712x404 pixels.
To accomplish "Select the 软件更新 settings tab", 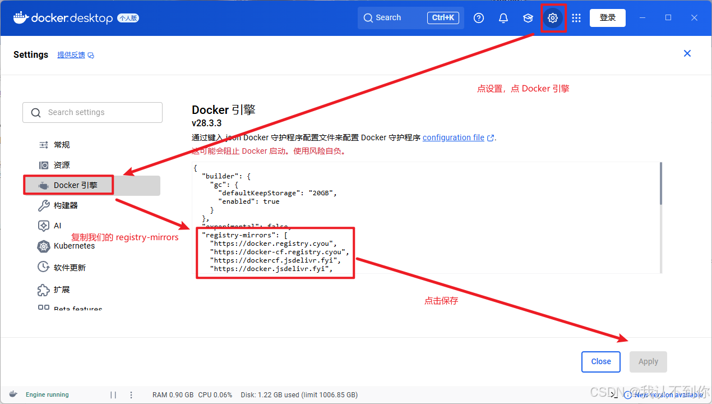I will point(91,268).
